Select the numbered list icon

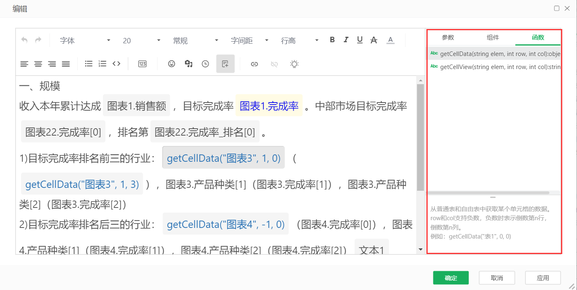pyautogui.click(x=102, y=64)
